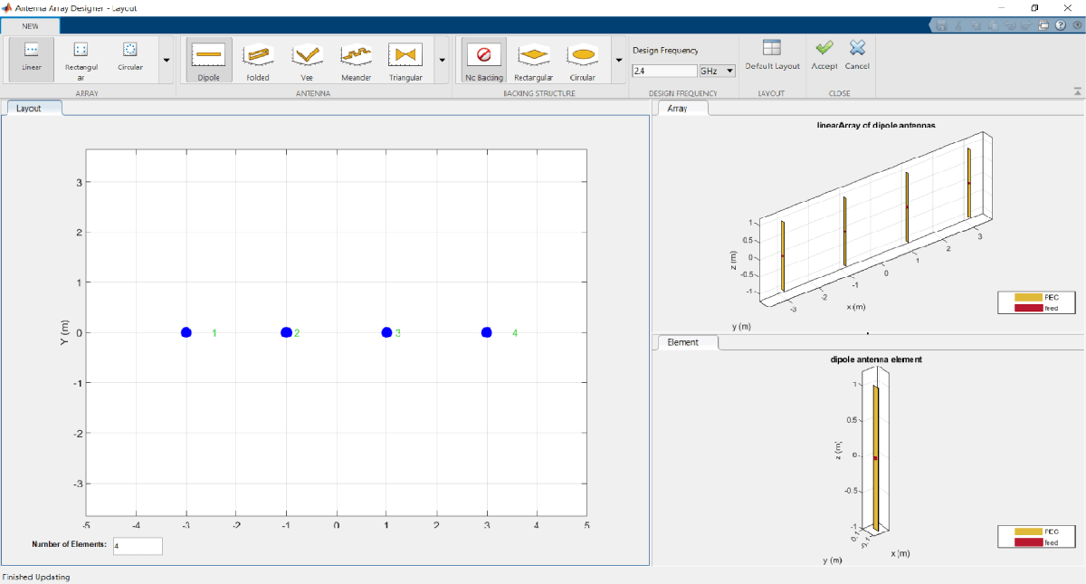Screen dimensions: 1086x584
Task: Choose the Rectangular array layout
Action: tap(81, 58)
